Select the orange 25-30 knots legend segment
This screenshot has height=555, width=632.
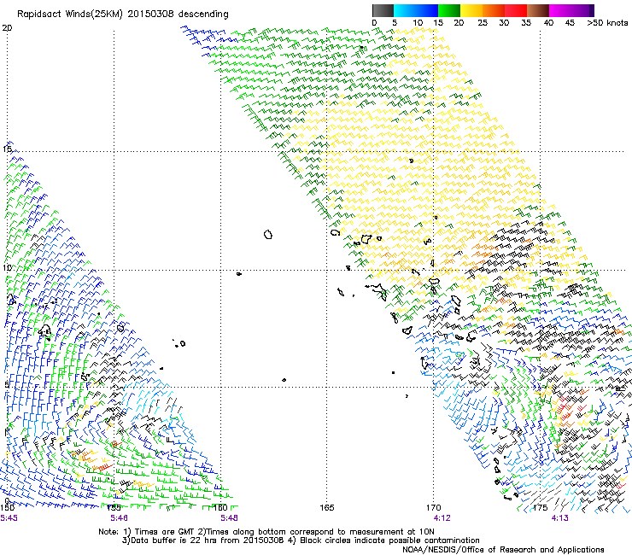[494, 10]
